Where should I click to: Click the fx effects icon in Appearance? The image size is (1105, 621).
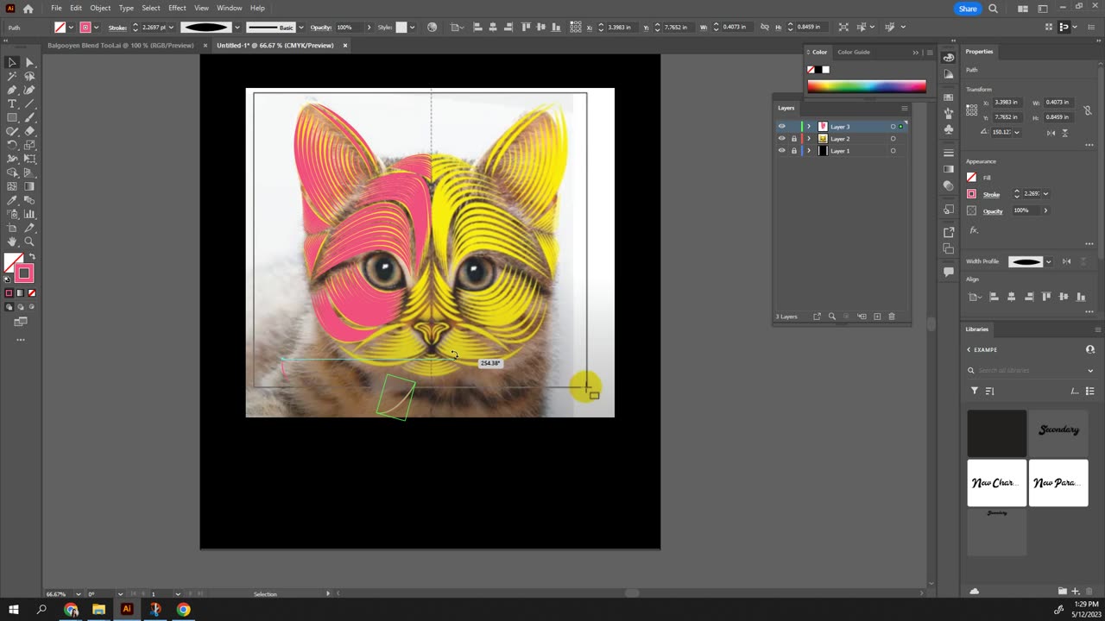click(x=974, y=230)
